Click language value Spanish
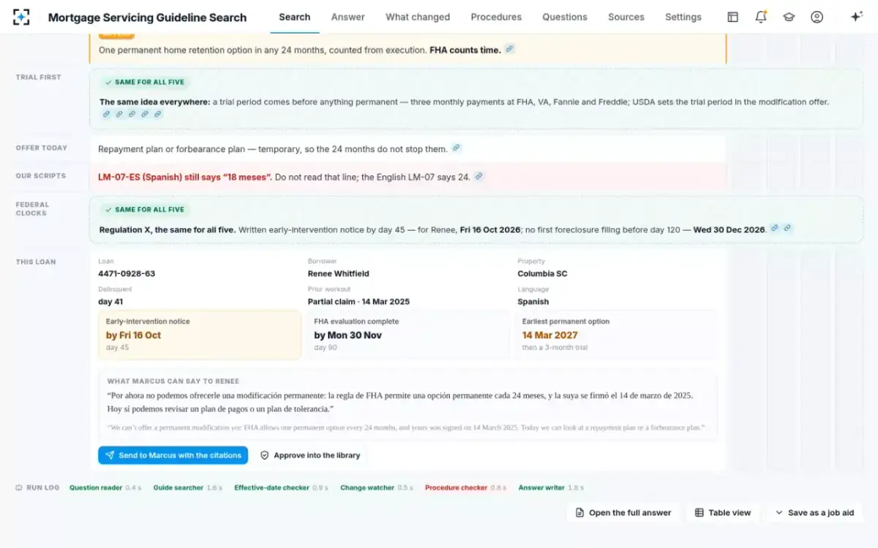Image resolution: width=878 pixels, height=548 pixels. (533, 302)
